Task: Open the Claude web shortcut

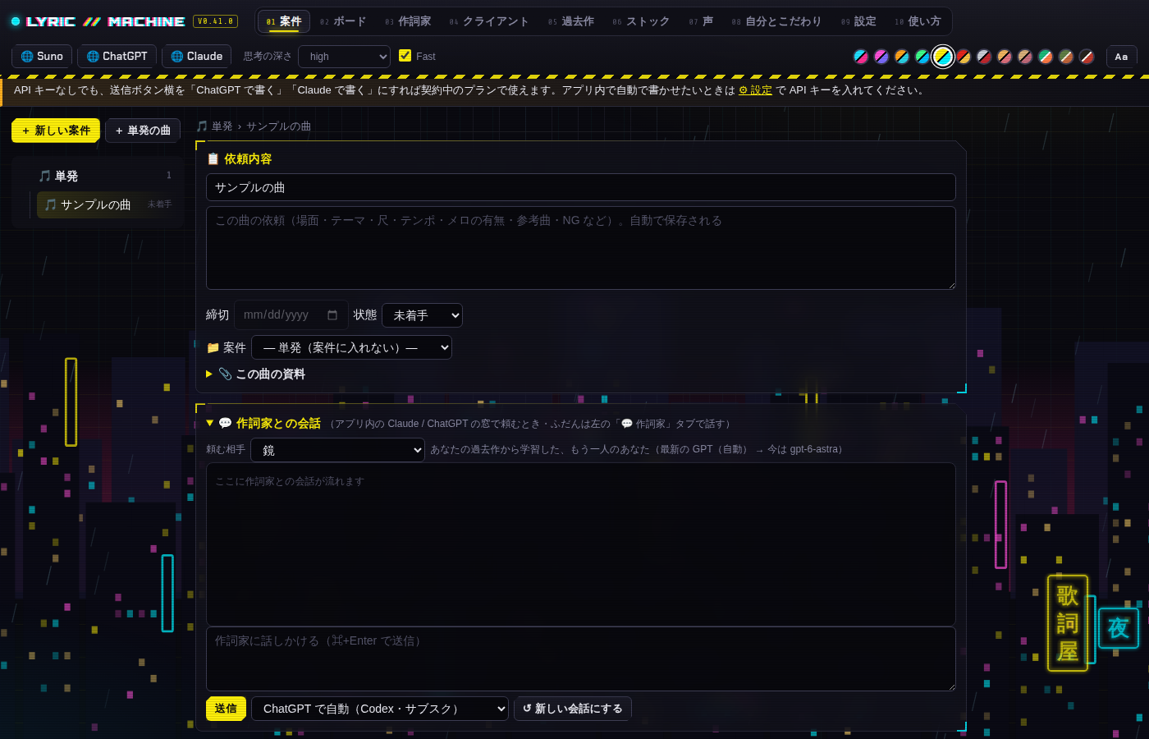Action: 196,56
